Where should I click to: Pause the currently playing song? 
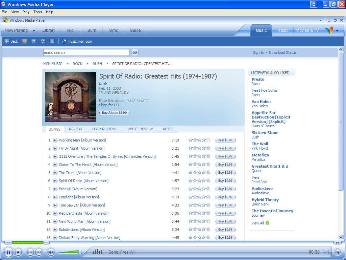[x=8, y=252]
